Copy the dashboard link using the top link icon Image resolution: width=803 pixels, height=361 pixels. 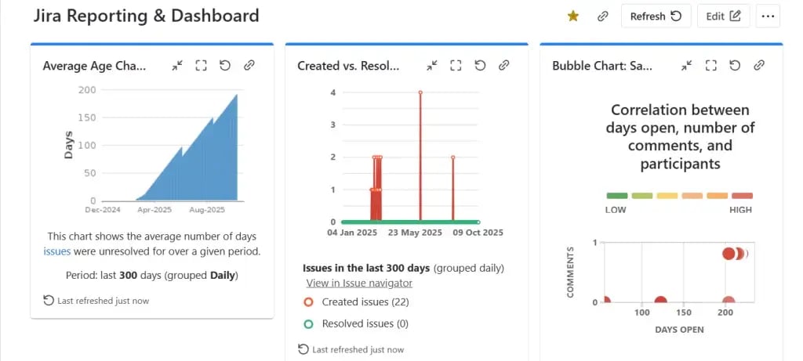click(x=602, y=16)
